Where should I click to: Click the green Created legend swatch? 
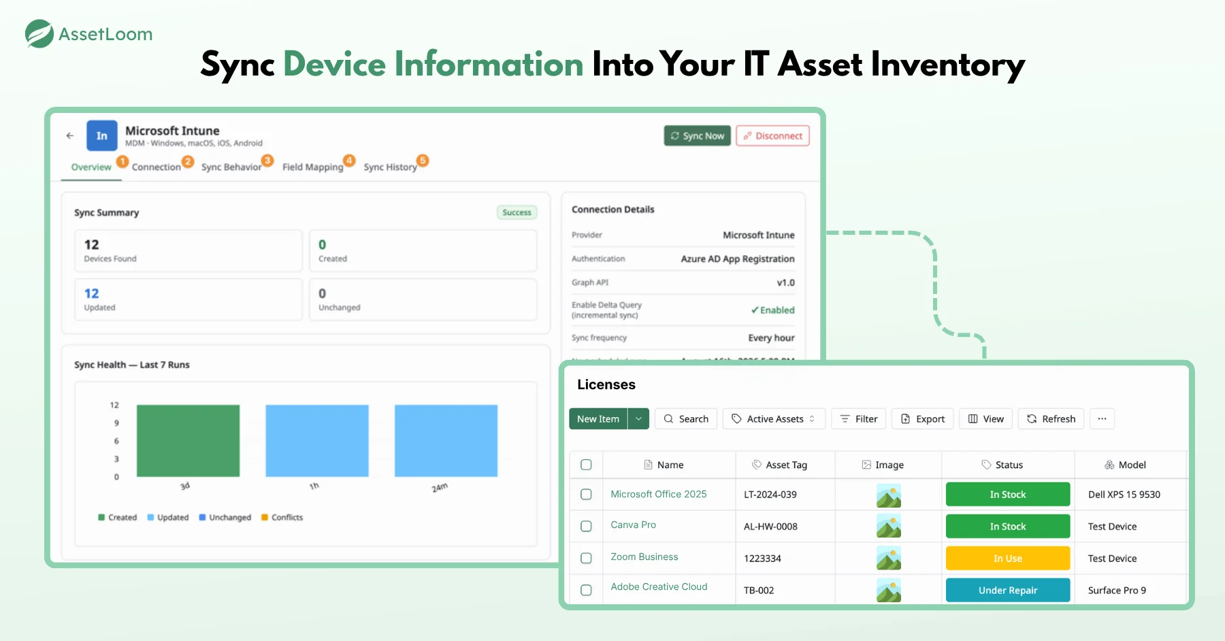pos(101,517)
